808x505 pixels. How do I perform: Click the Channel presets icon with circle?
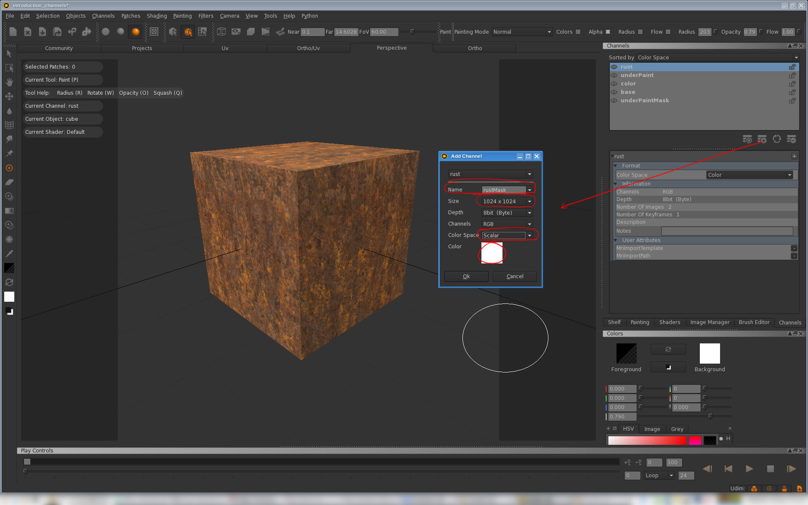(x=747, y=139)
